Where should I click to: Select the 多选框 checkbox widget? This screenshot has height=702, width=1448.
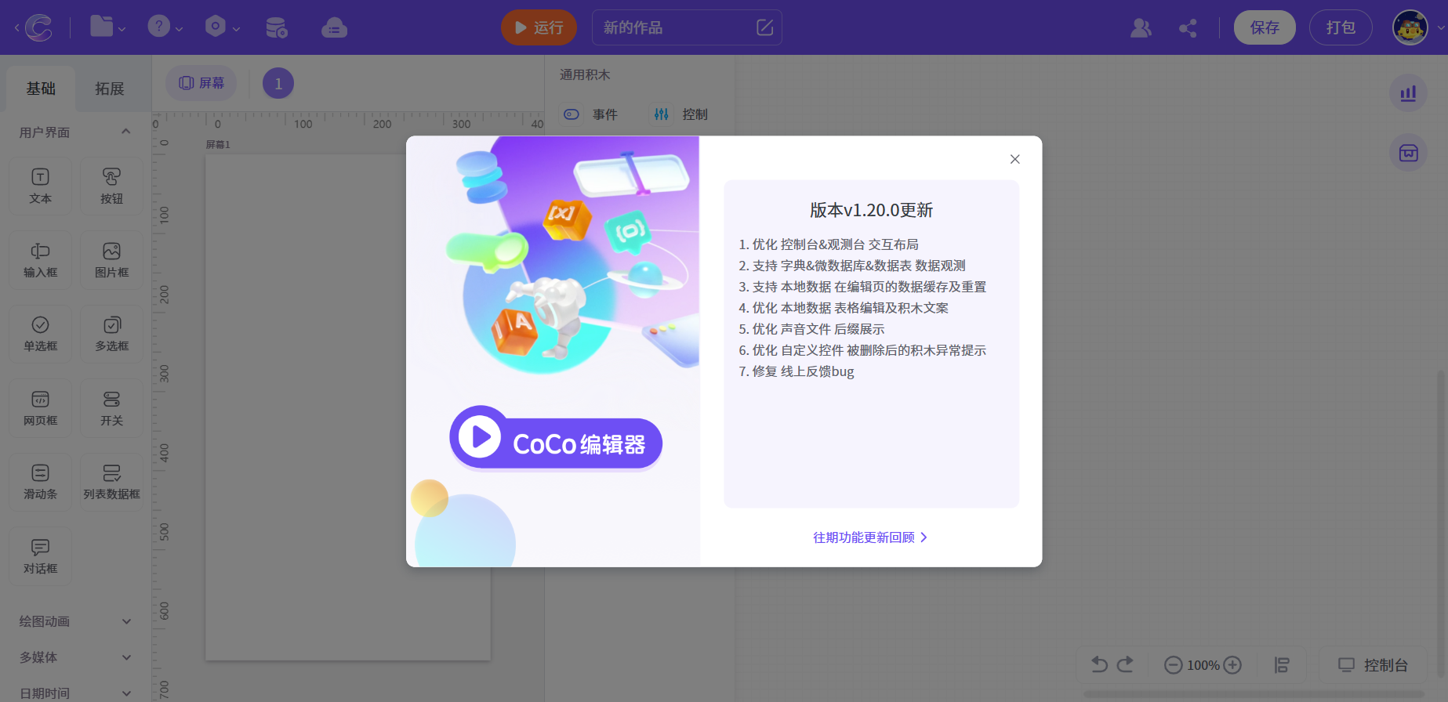point(111,334)
